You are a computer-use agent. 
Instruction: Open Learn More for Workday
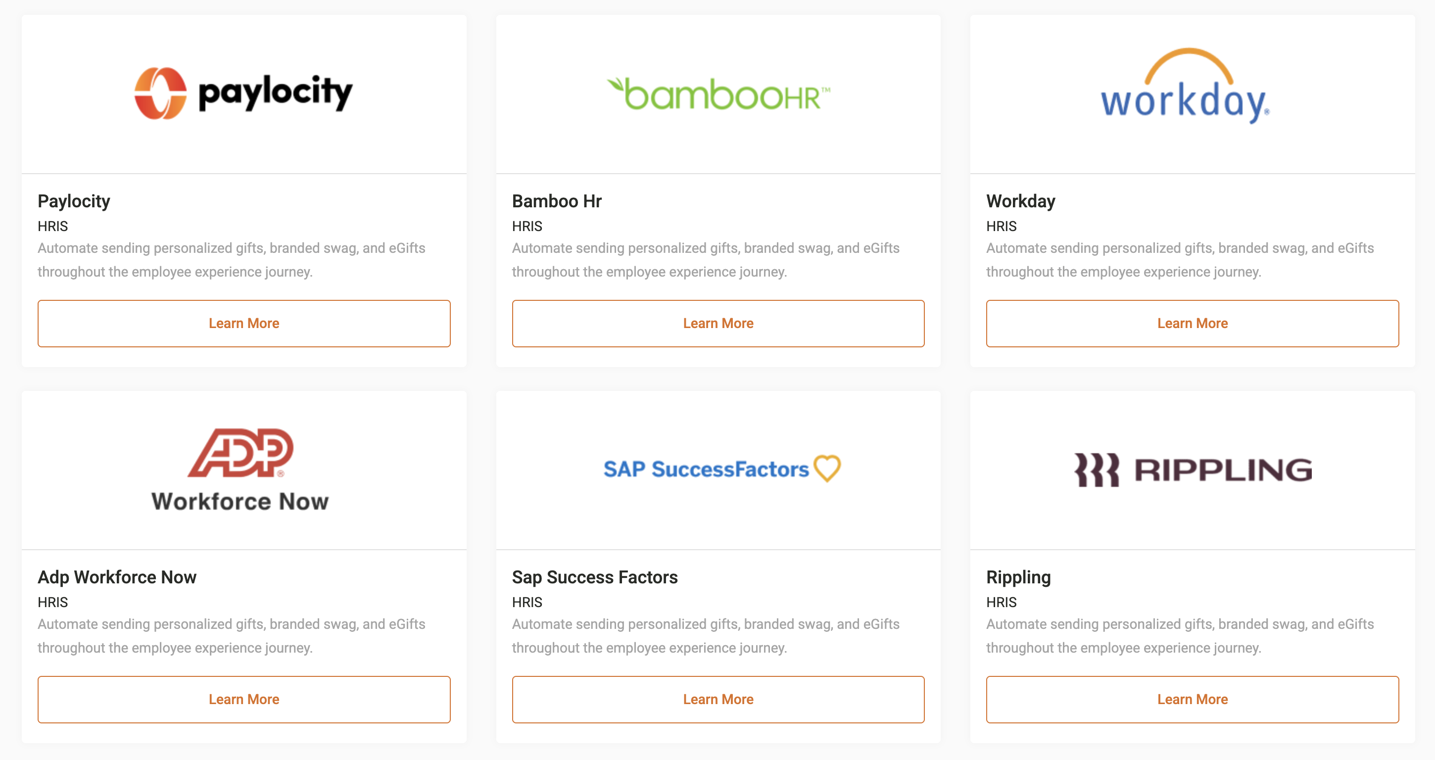[1192, 323]
